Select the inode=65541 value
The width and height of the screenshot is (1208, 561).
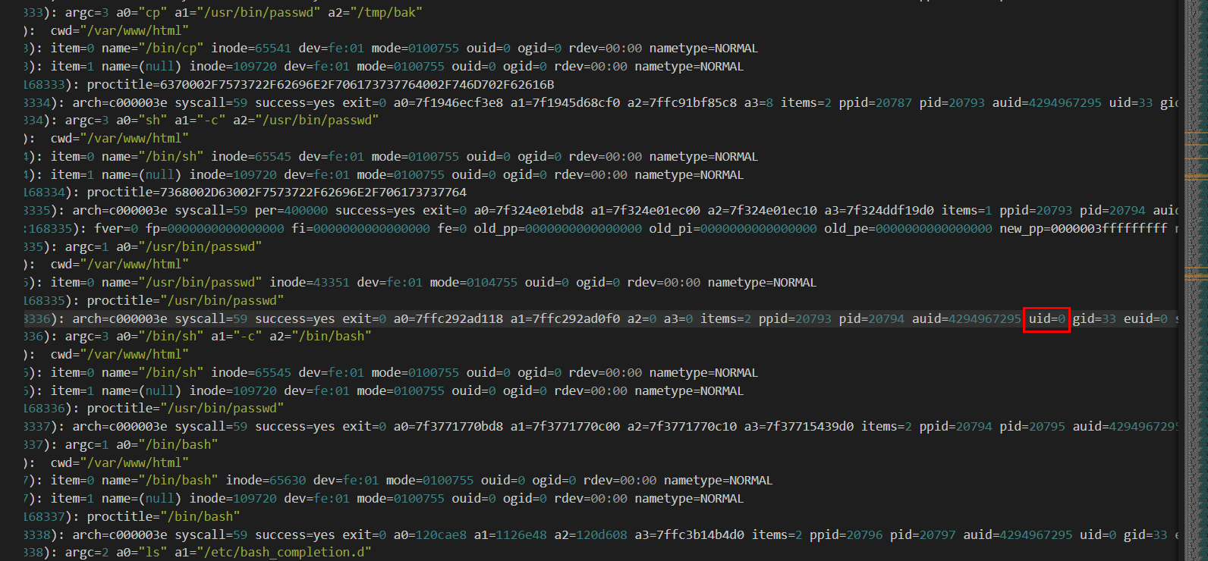pos(251,48)
